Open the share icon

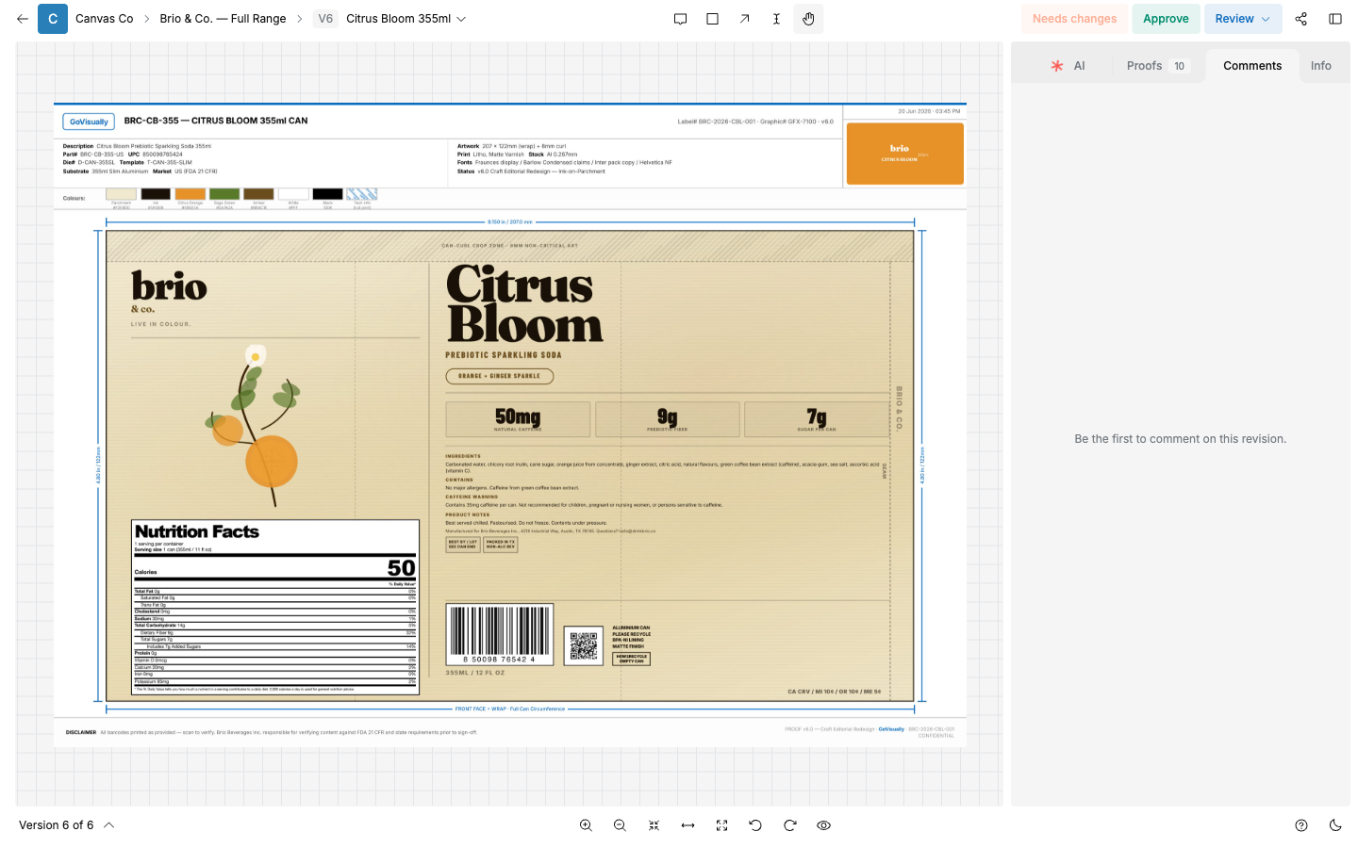[1301, 19]
